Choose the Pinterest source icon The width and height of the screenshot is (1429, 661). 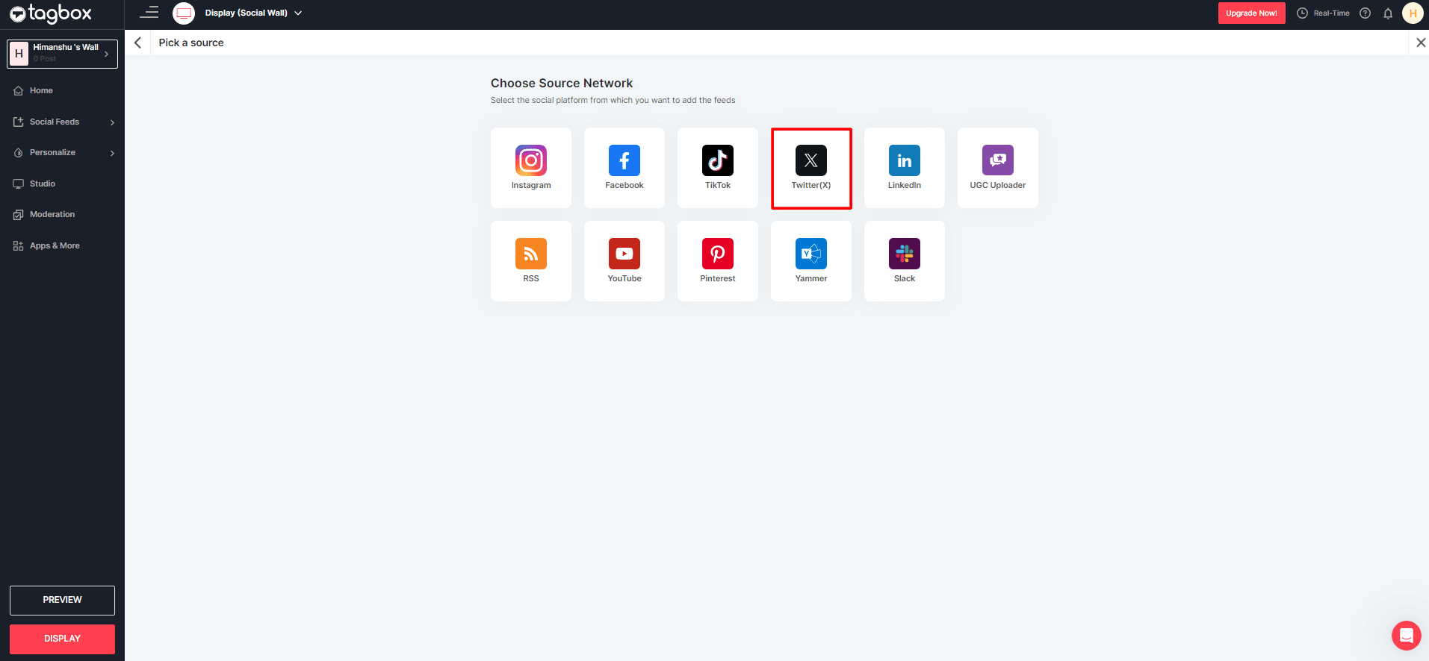pos(717,260)
